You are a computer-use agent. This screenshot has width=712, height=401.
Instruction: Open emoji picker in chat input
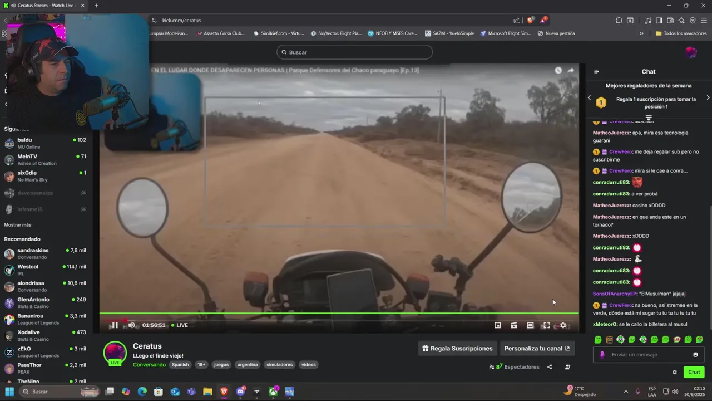coord(695,355)
